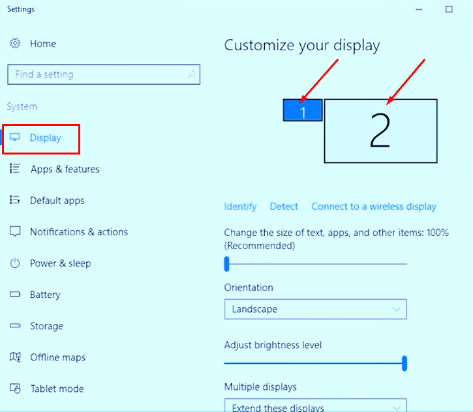Click the Notifications & actions speech-bubble icon
Screen dimensions: 473x412
click(x=15, y=231)
